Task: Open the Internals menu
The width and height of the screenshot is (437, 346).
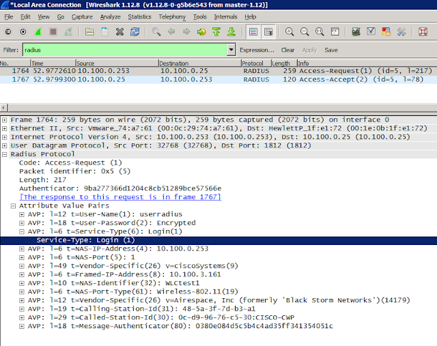Action: click(x=225, y=17)
